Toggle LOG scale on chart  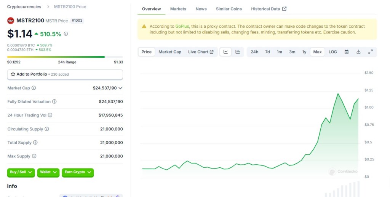click(x=333, y=52)
